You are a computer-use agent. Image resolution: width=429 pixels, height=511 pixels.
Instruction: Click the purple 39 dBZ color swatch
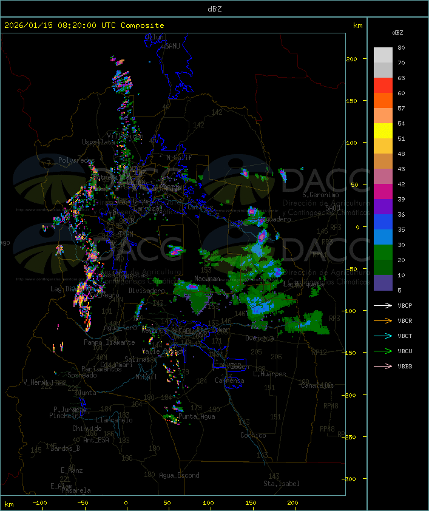(x=383, y=206)
